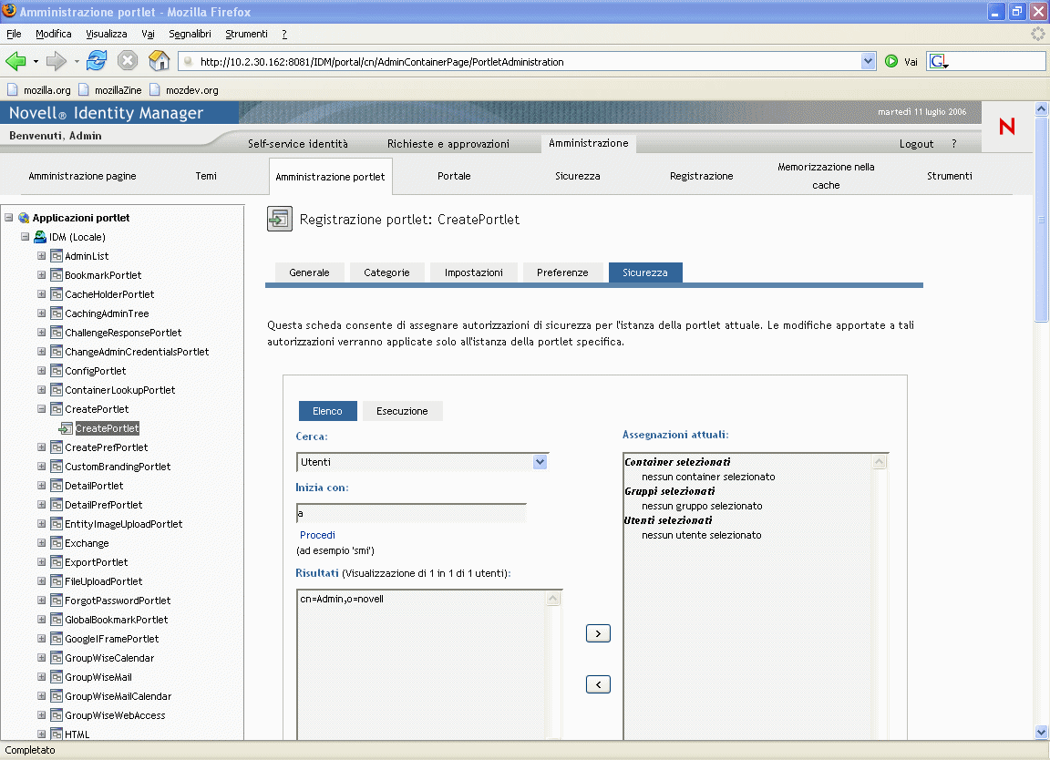
Task: Click the Inizia con text field
Action: point(411,514)
